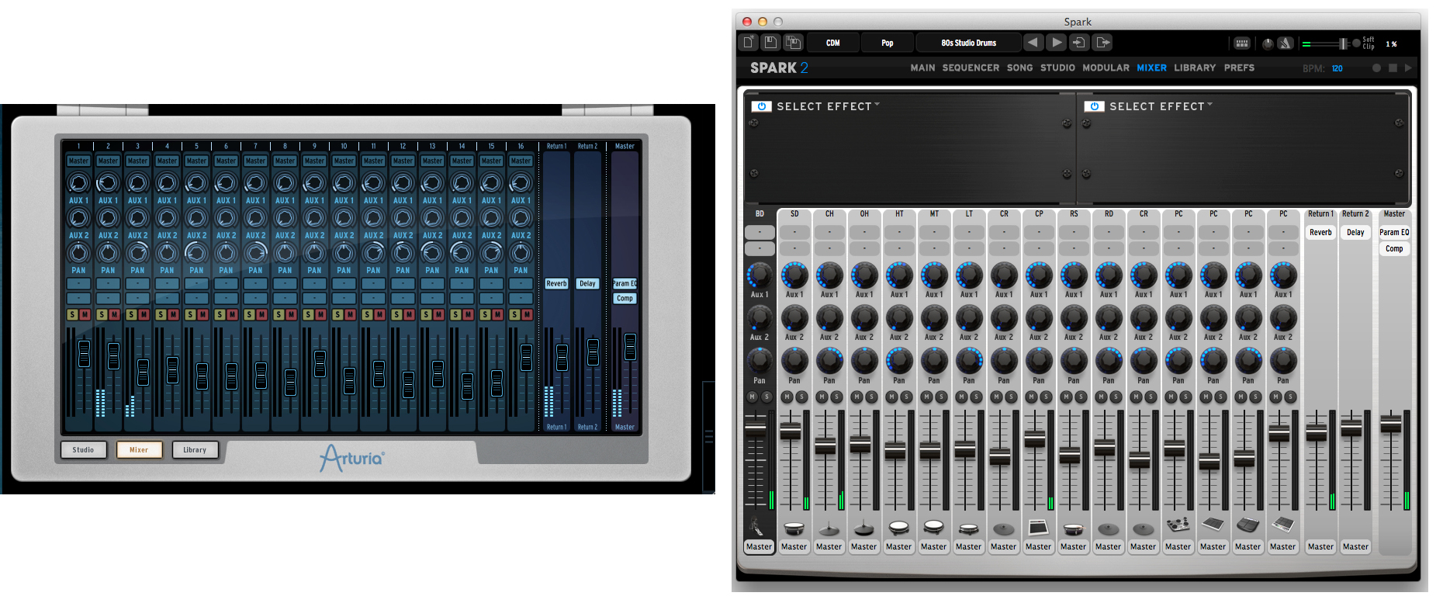Solo channel 1 in Arturia-branded mixer window
This screenshot has height=603, width=1443.
coord(72,314)
